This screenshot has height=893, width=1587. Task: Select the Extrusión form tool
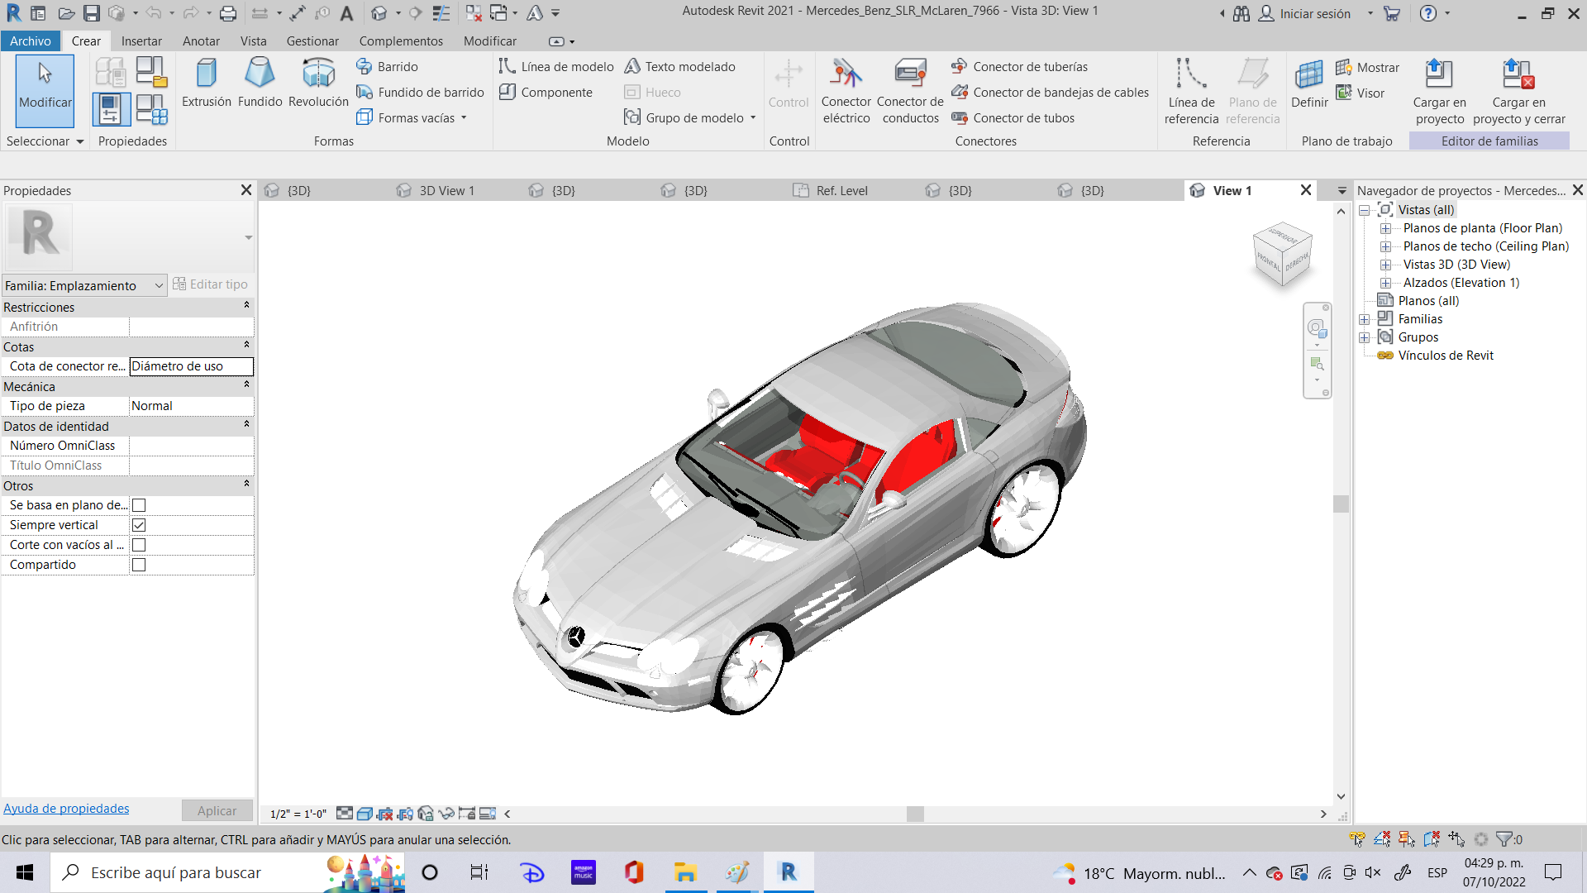click(206, 83)
